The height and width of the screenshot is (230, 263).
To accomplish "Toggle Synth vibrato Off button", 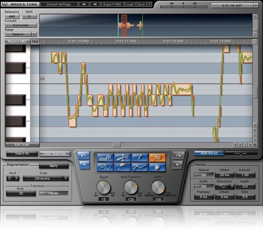I will click(204, 187).
